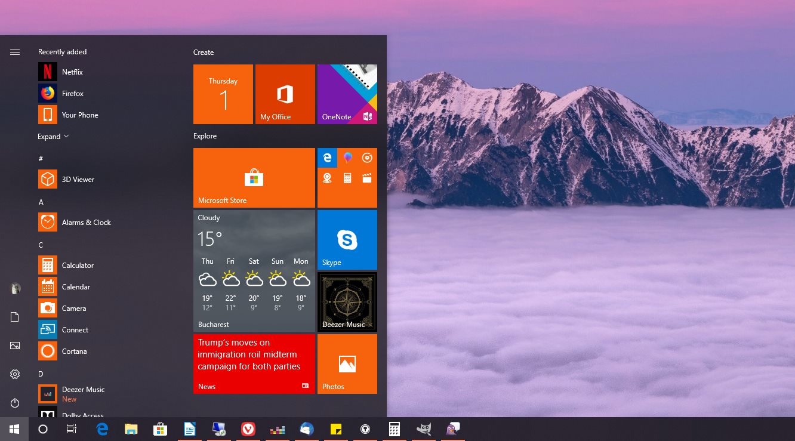Click the A letter header
Image resolution: width=795 pixels, height=441 pixels.
[x=41, y=202]
